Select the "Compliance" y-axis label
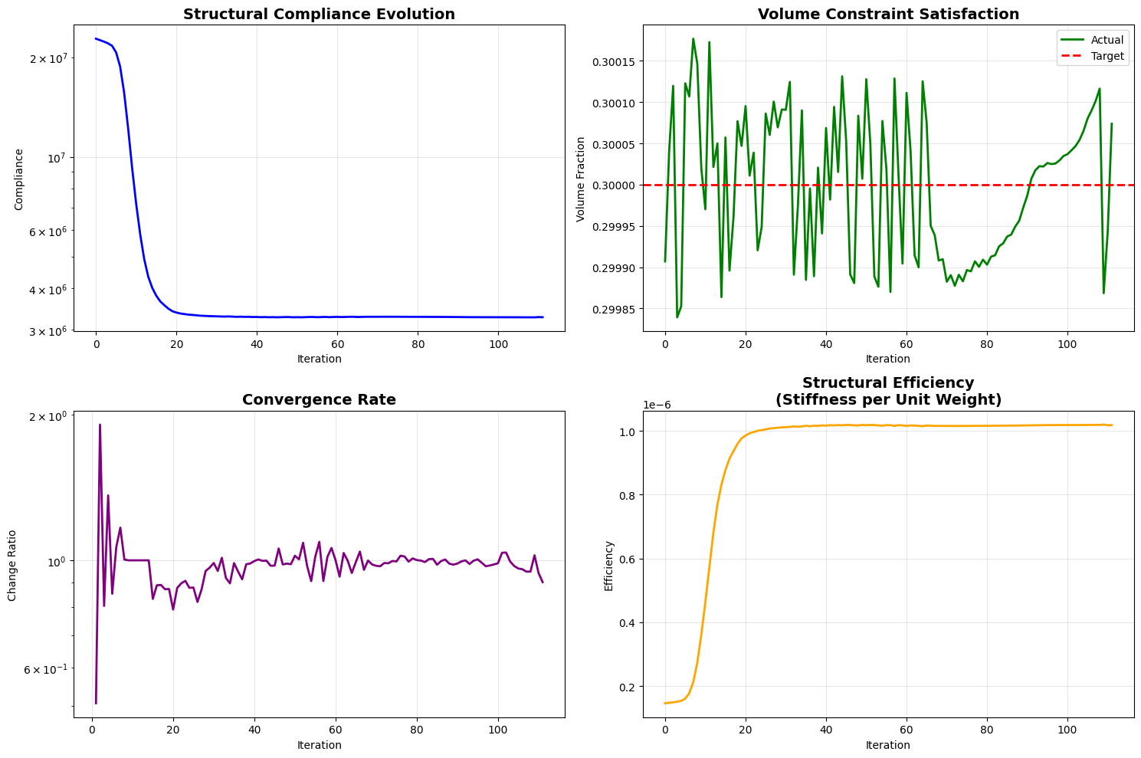Screen dimensions: 1141x758 pos(18,179)
